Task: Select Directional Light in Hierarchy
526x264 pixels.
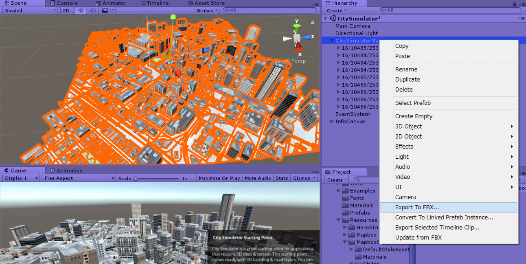Action: click(357, 33)
